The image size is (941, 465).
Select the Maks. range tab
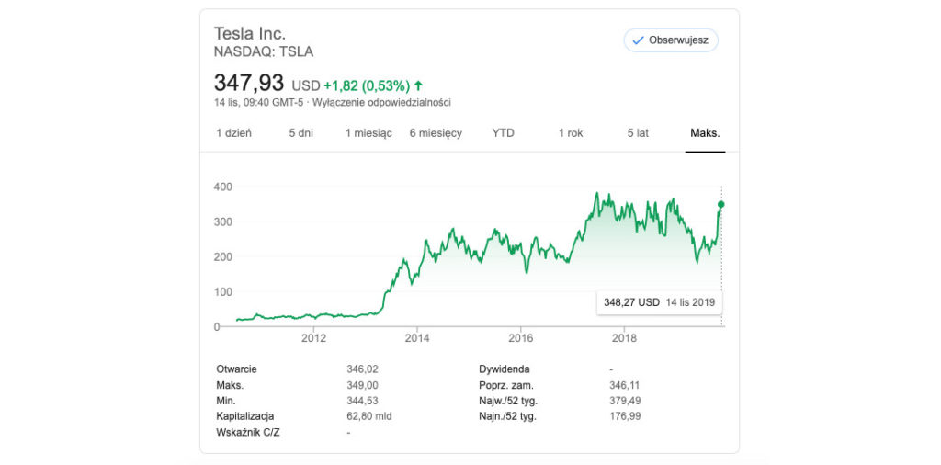coord(705,133)
